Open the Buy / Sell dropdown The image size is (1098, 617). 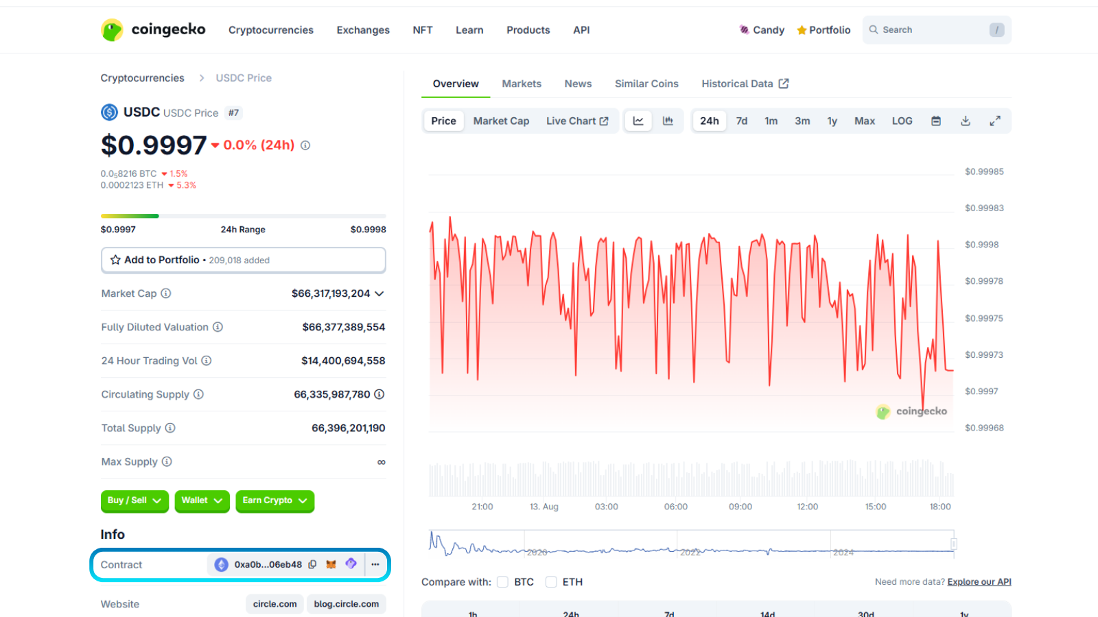coord(135,501)
